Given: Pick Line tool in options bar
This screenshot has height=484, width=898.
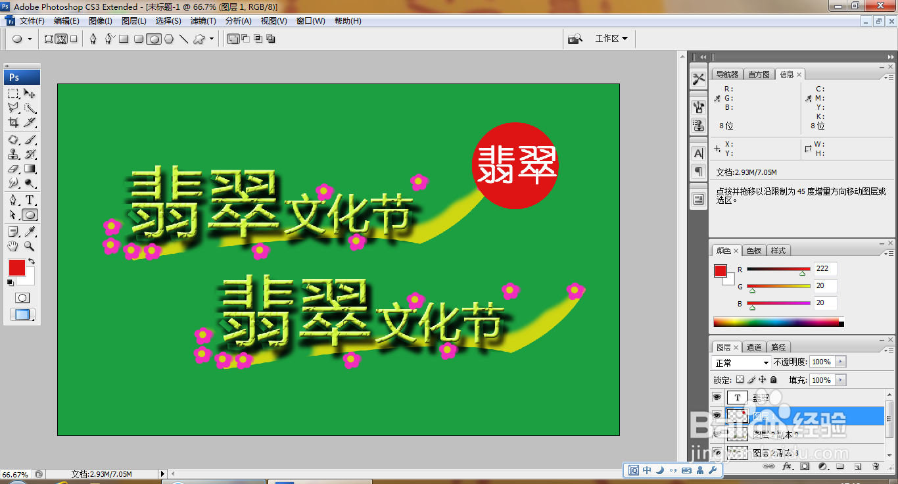Looking at the screenshot, I should pyautogui.click(x=184, y=39).
